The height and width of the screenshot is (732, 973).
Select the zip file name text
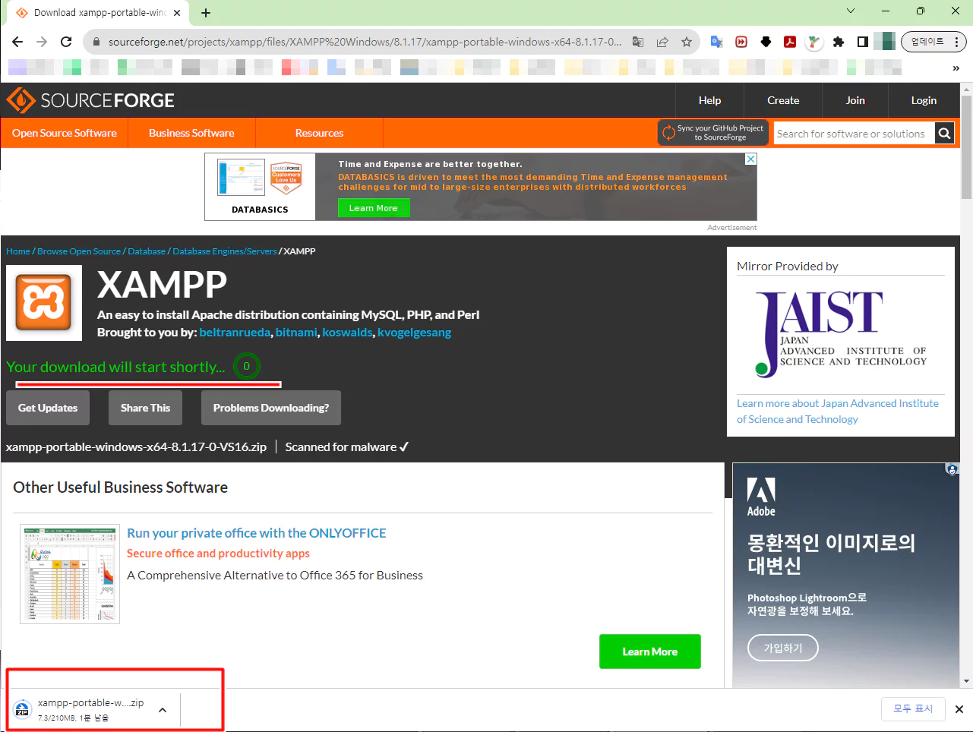136,447
